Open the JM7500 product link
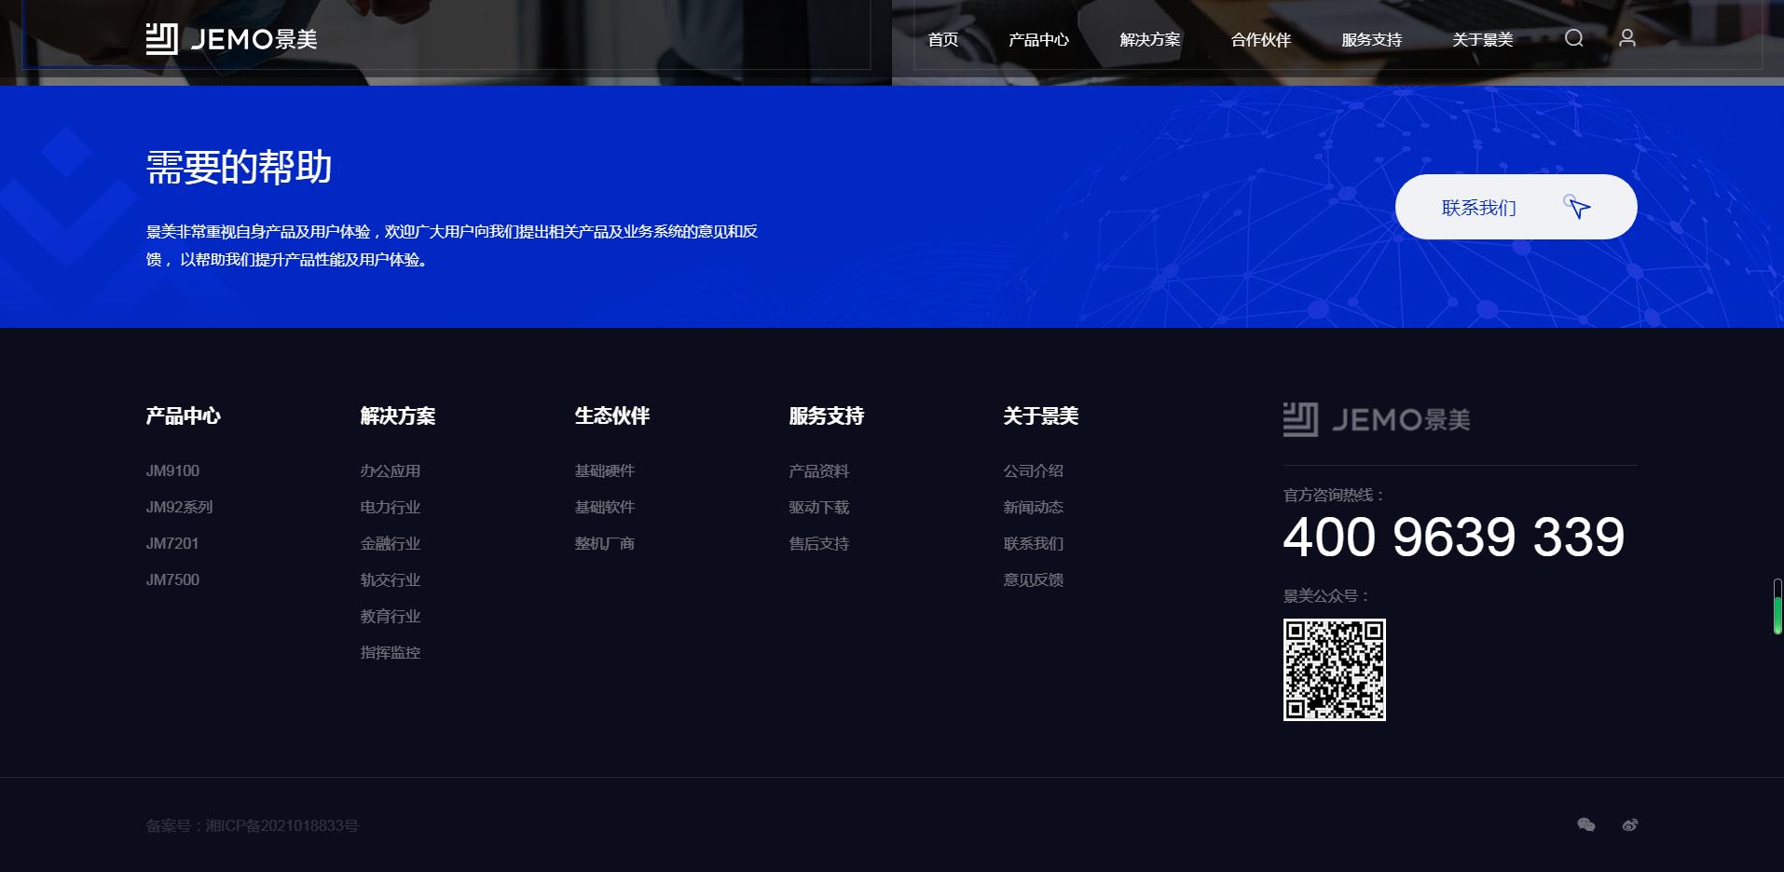This screenshot has width=1784, height=872. click(x=172, y=580)
